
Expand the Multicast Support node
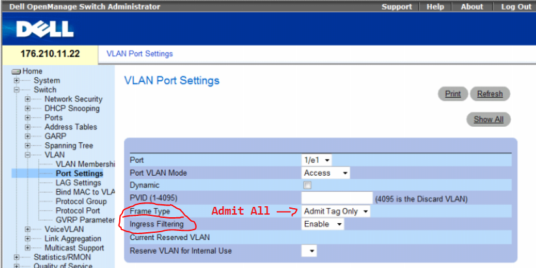tap(27, 248)
